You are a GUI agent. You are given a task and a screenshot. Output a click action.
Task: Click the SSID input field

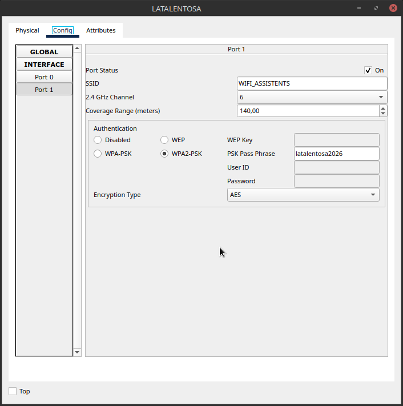(312, 83)
